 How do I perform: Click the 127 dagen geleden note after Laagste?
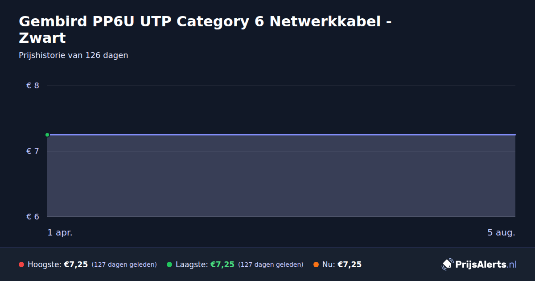[x=271, y=264]
